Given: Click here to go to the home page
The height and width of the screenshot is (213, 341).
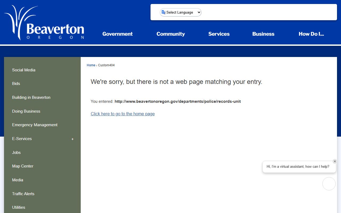Looking at the screenshot, I should (123, 114).
